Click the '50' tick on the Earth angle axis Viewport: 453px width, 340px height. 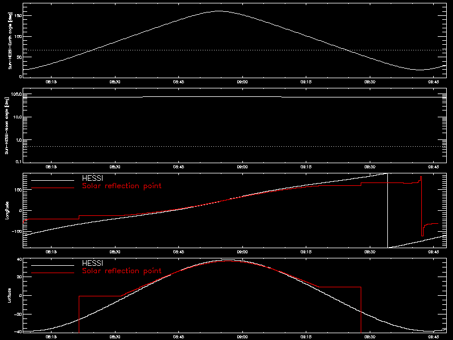coord(19,57)
